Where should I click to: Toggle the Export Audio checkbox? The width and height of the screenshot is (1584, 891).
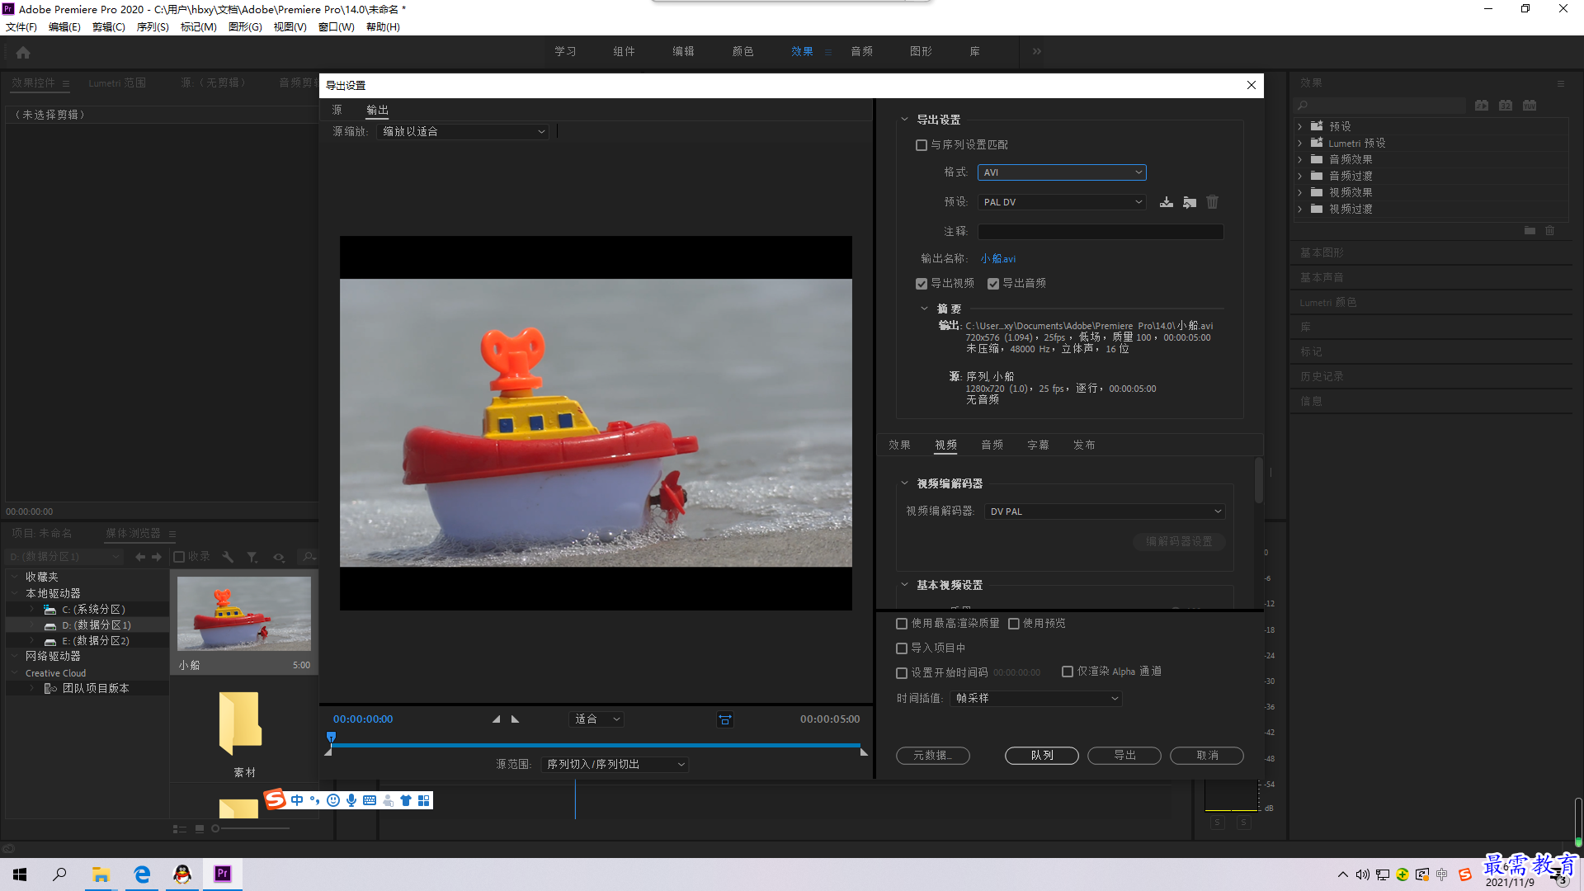click(993, 284)
